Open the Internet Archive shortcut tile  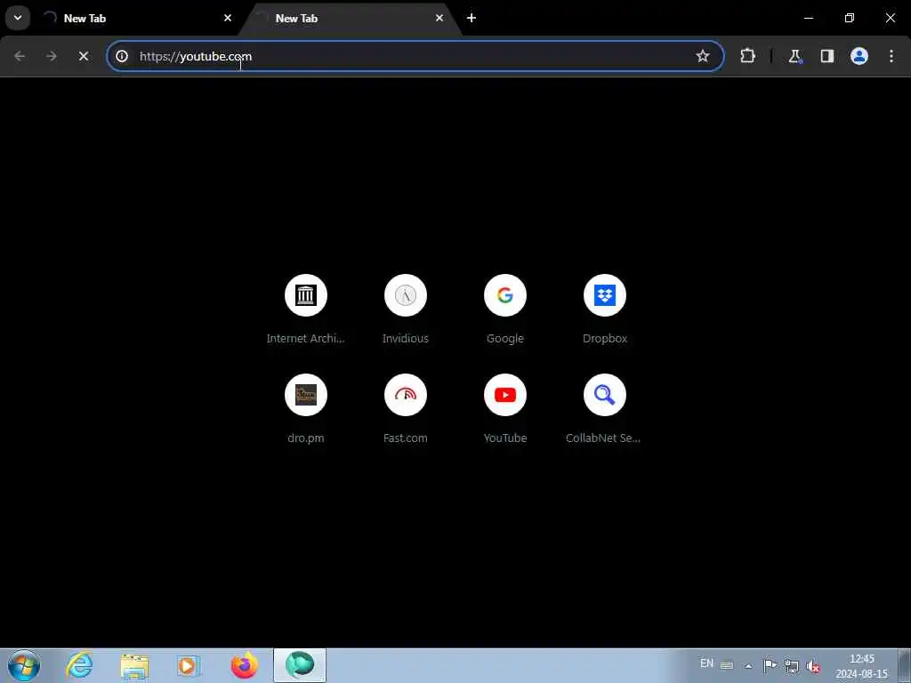(x=306, y=309)
